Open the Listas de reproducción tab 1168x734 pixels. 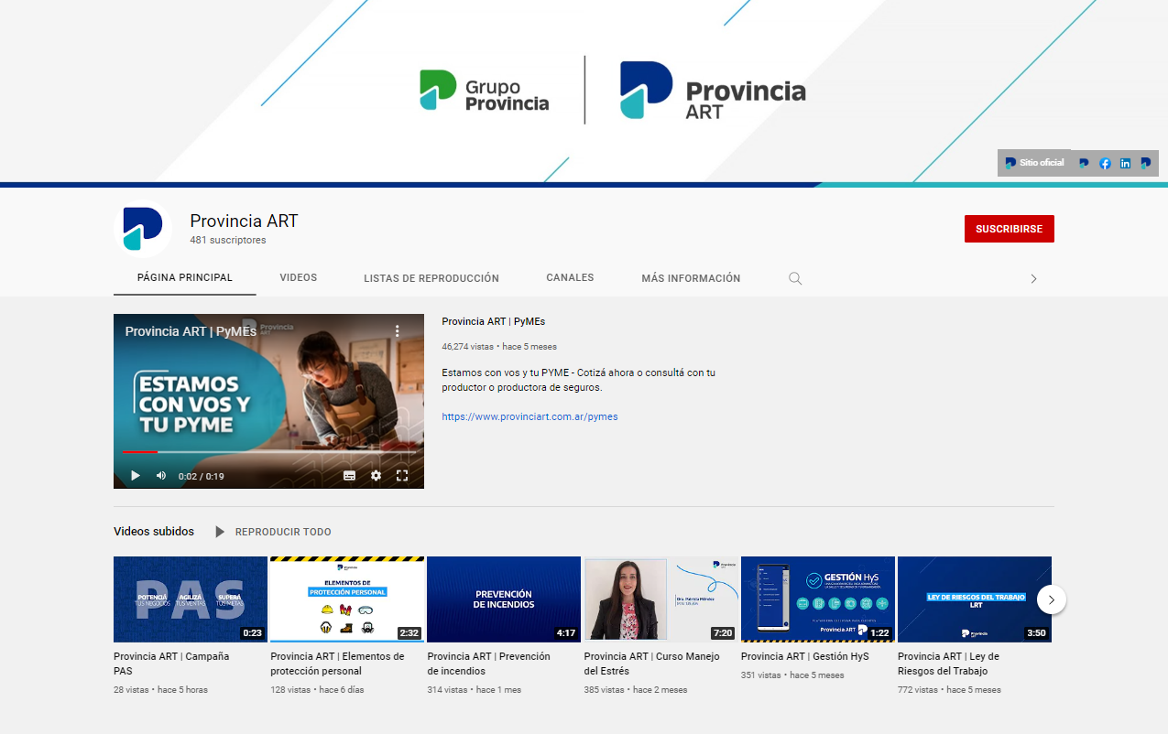click(431, 278)
